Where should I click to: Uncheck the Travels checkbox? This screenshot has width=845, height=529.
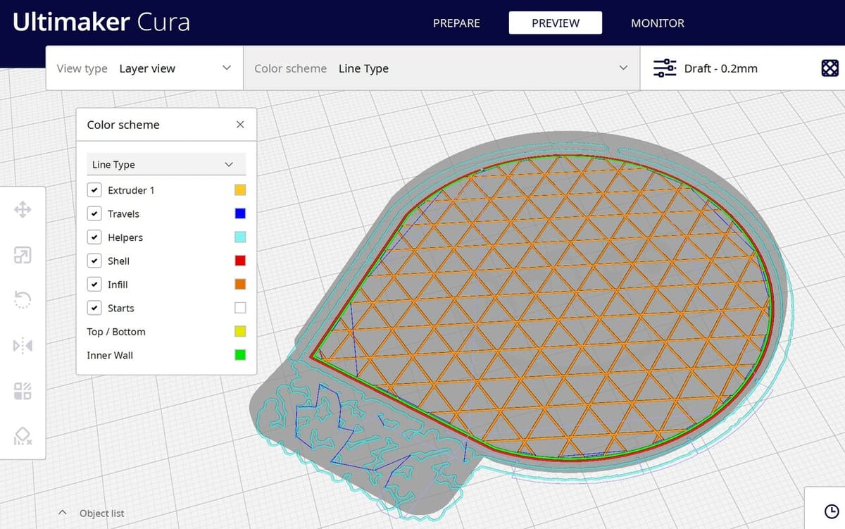click(x=94, y=213)
